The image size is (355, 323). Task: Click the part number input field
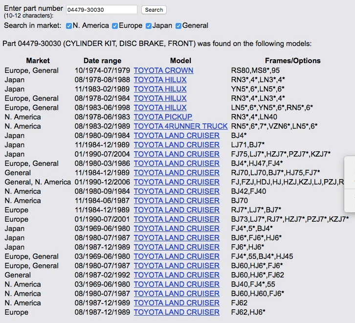pyautogui.click(x=101, y=10)
